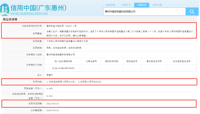Select the 行政处罚 tab
Screen dimensions: 200x114
tap(142, 5)
